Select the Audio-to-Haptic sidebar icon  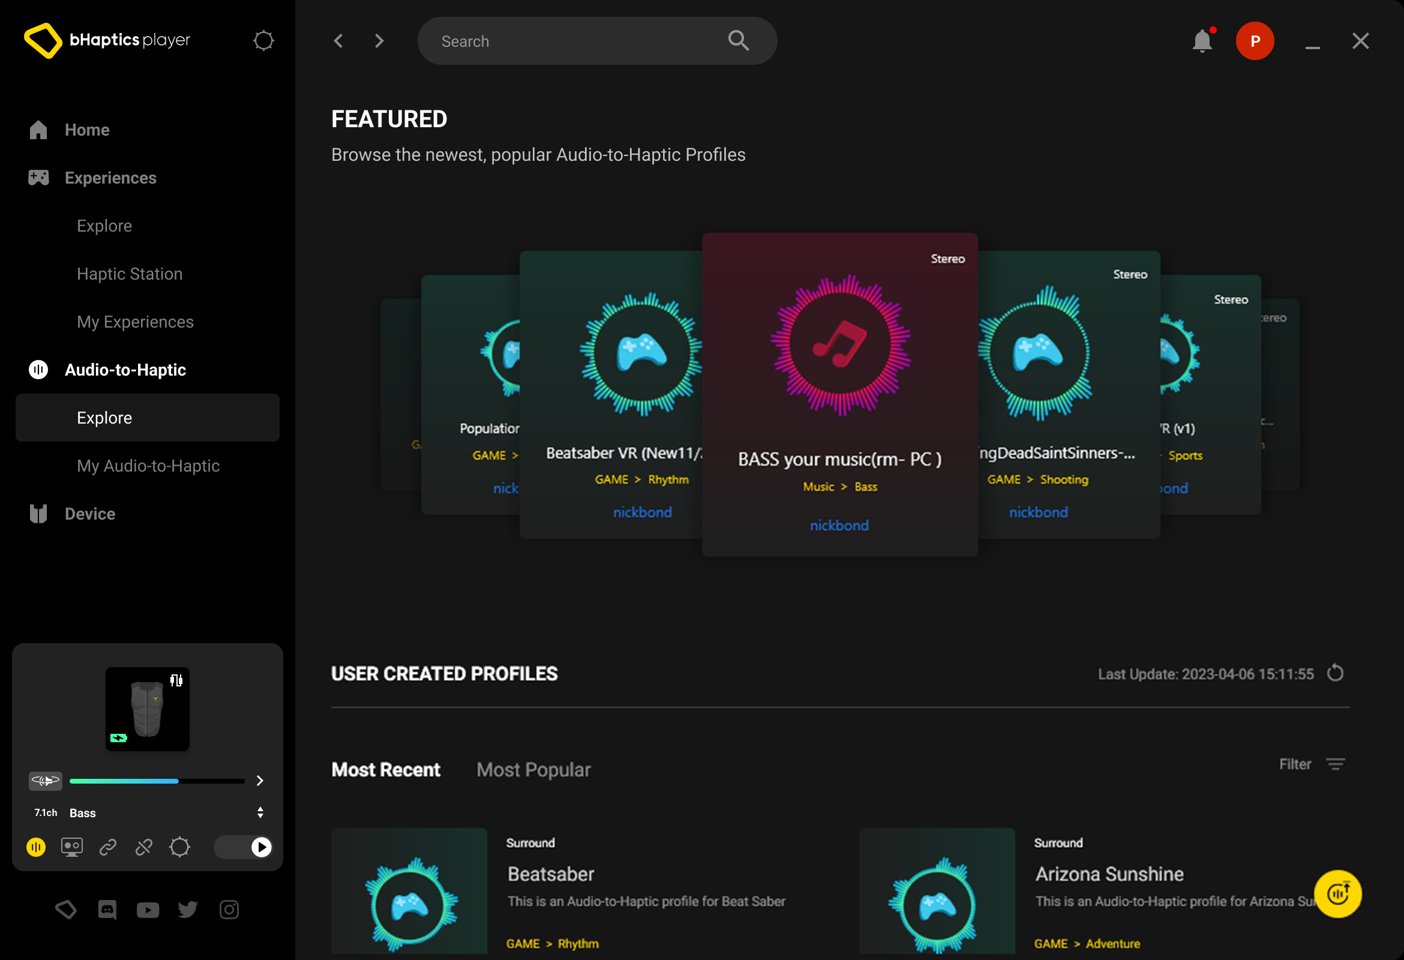(x=38, y=369)
